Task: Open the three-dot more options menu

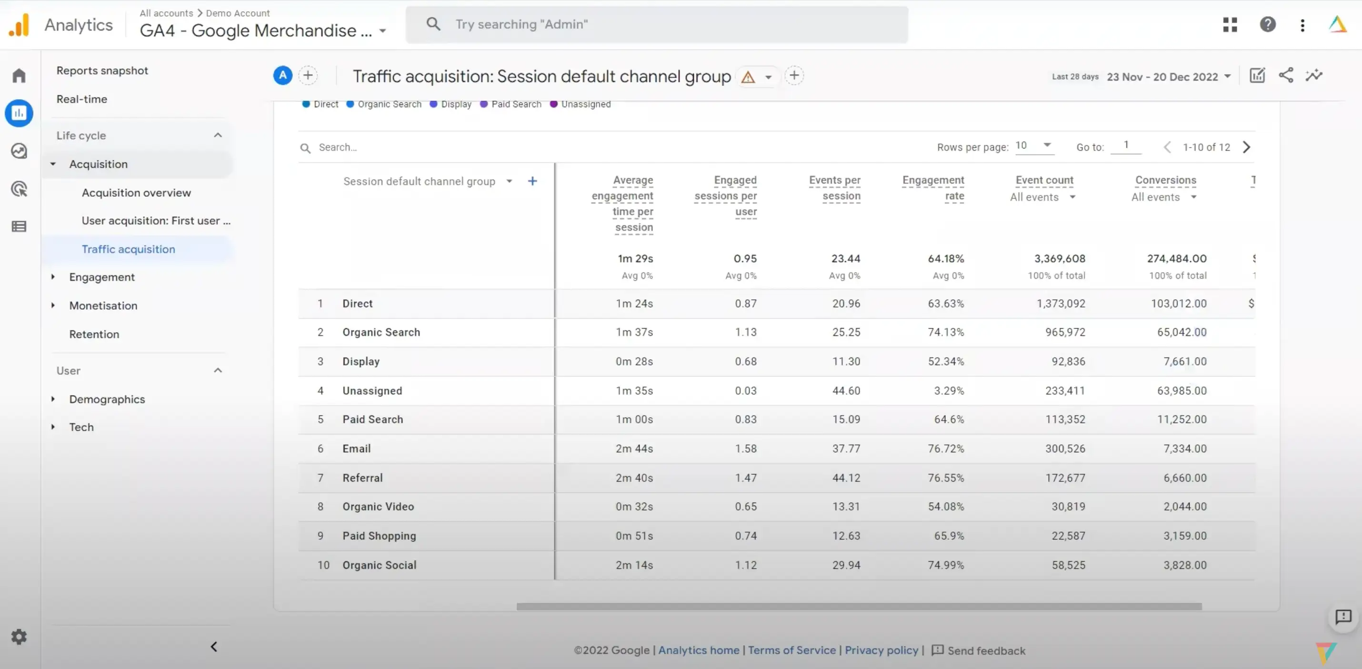Action: (1302, 25)
